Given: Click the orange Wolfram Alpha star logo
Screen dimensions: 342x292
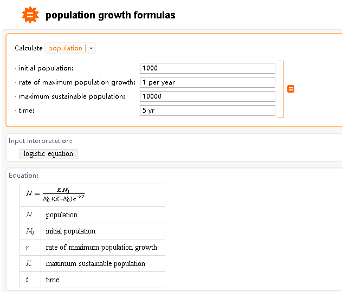Looking at the screenshot, I should [30, 15].
